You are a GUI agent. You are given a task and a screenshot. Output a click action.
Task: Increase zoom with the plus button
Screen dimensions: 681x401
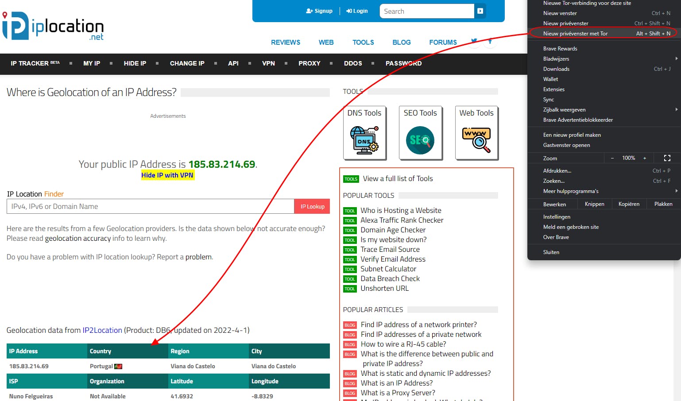tap(645, 158)
